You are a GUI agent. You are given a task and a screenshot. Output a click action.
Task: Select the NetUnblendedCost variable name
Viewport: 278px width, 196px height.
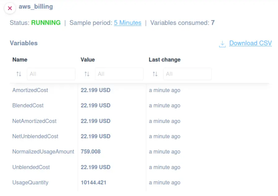pyautogui.click(x=35, y=136)
